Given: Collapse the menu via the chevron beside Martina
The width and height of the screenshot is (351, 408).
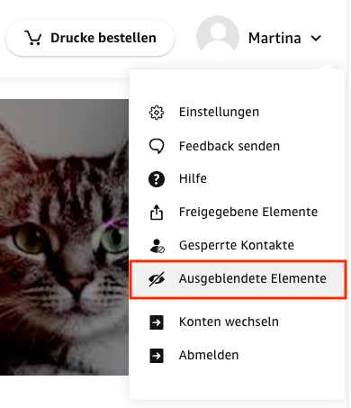Looking at the screenshot, I should click(316, 39).
